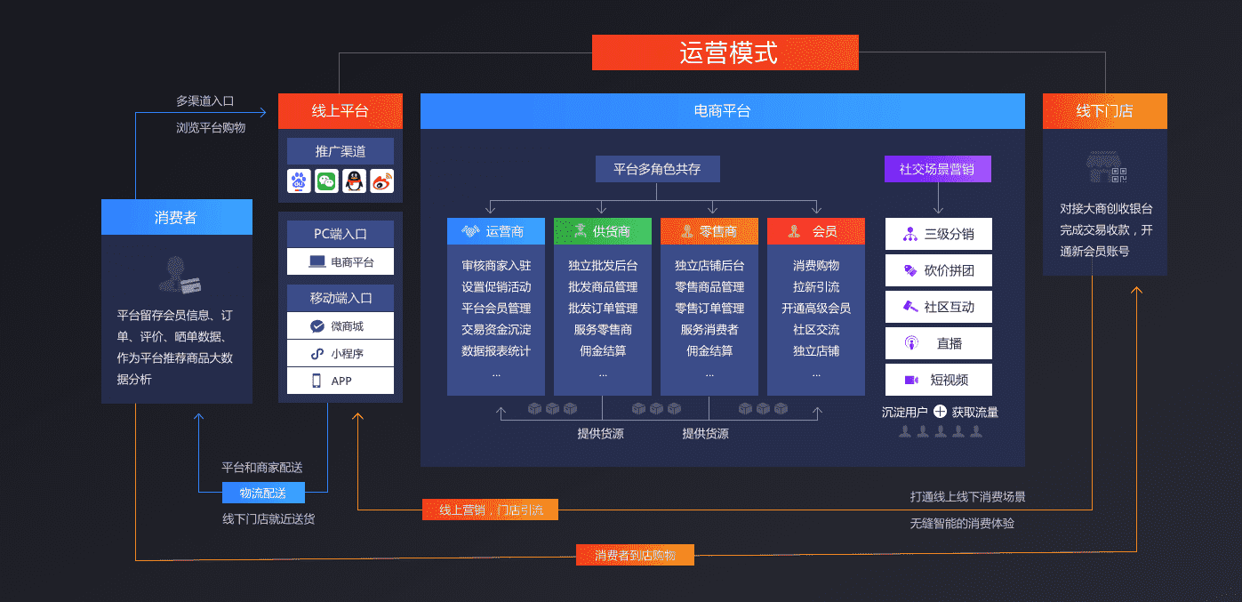The height and width of the screenshot is (602, 1242).
Task: Open the 电商平台 entry under PC端入口
Action: [341, 262]
